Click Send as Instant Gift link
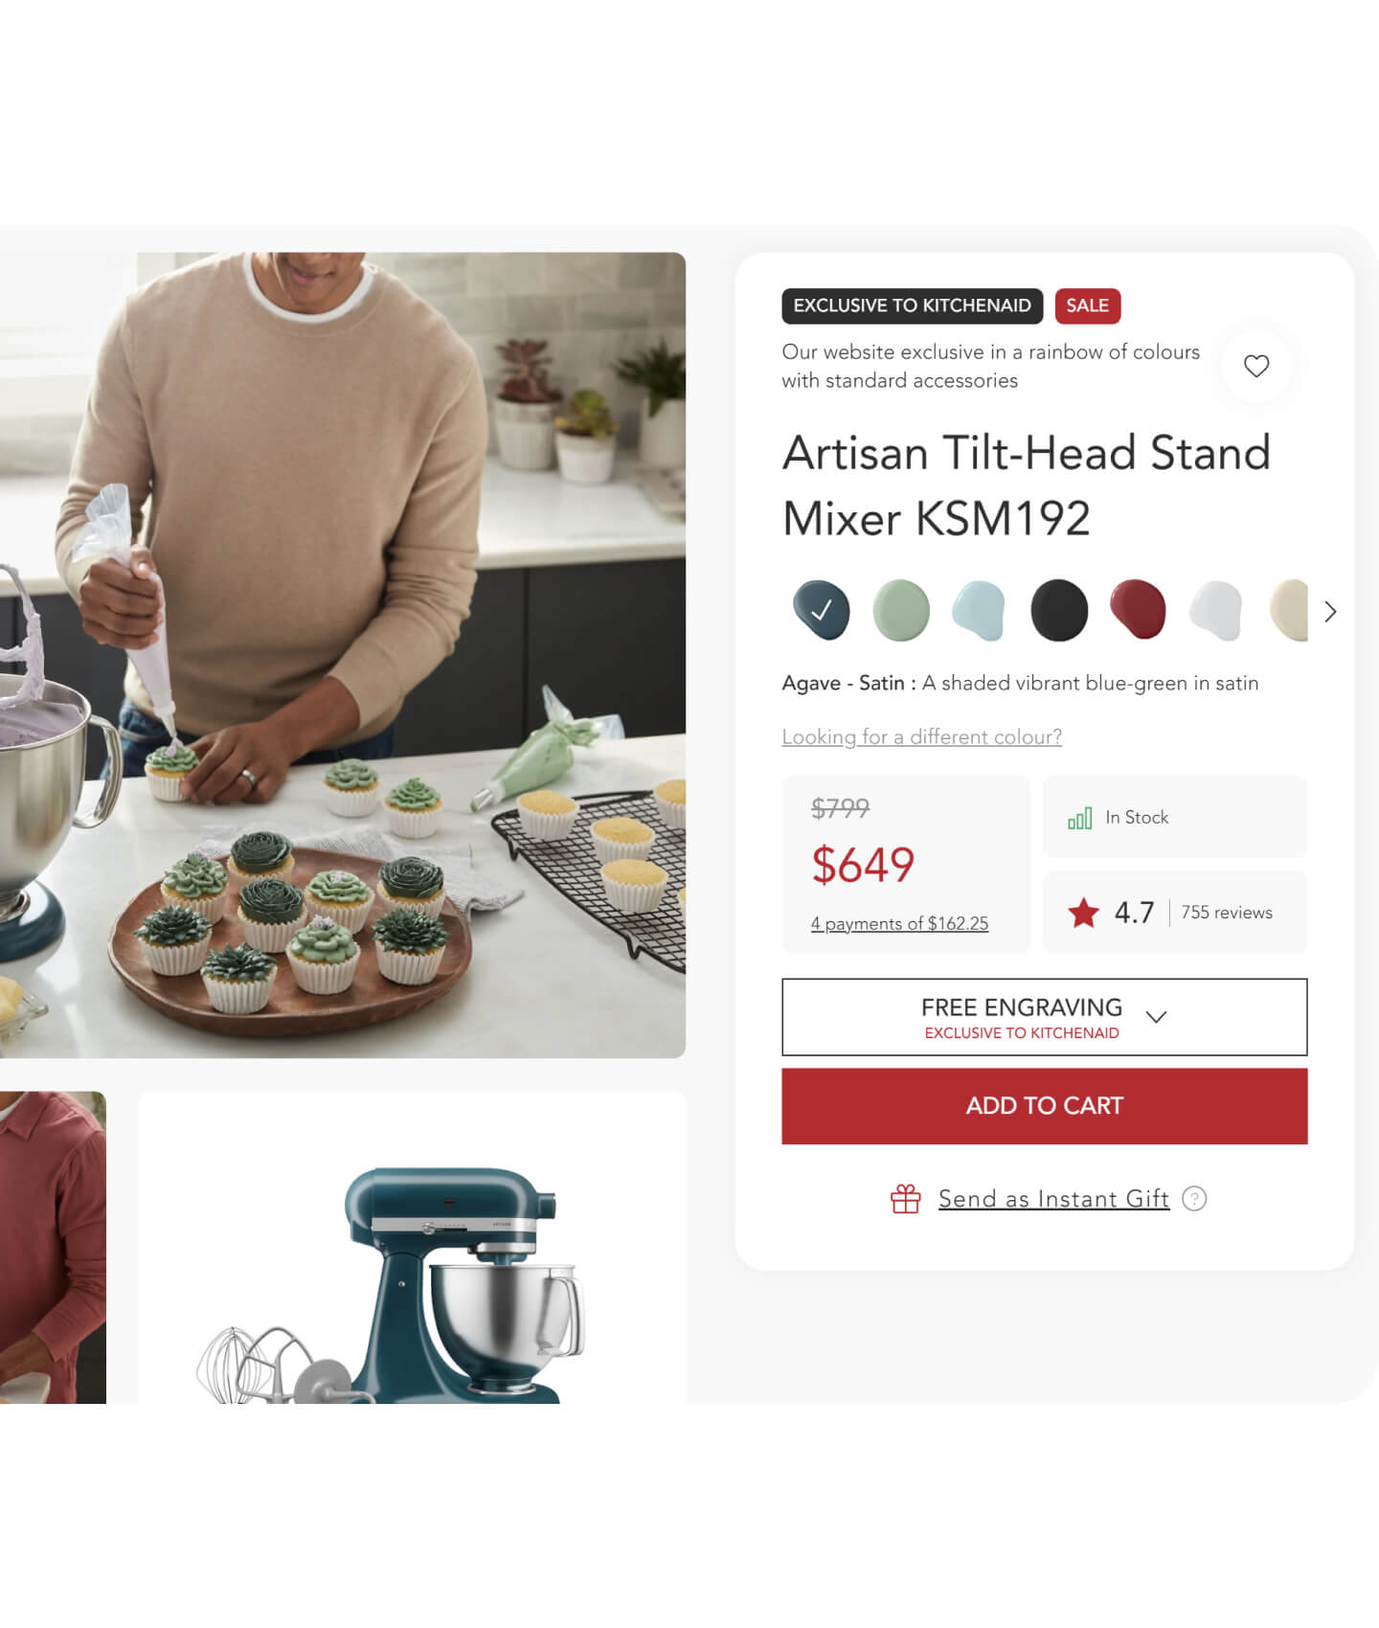The height and width of the screenshot is (1628, 1379). pyautogui.click(x=1053, y=1199)
